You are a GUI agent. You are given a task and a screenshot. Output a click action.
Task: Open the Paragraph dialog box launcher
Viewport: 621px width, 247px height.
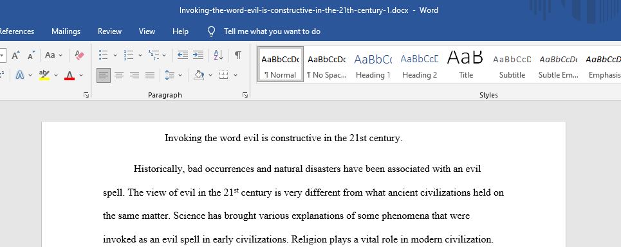pyautogui.click(x=245, y=95)
